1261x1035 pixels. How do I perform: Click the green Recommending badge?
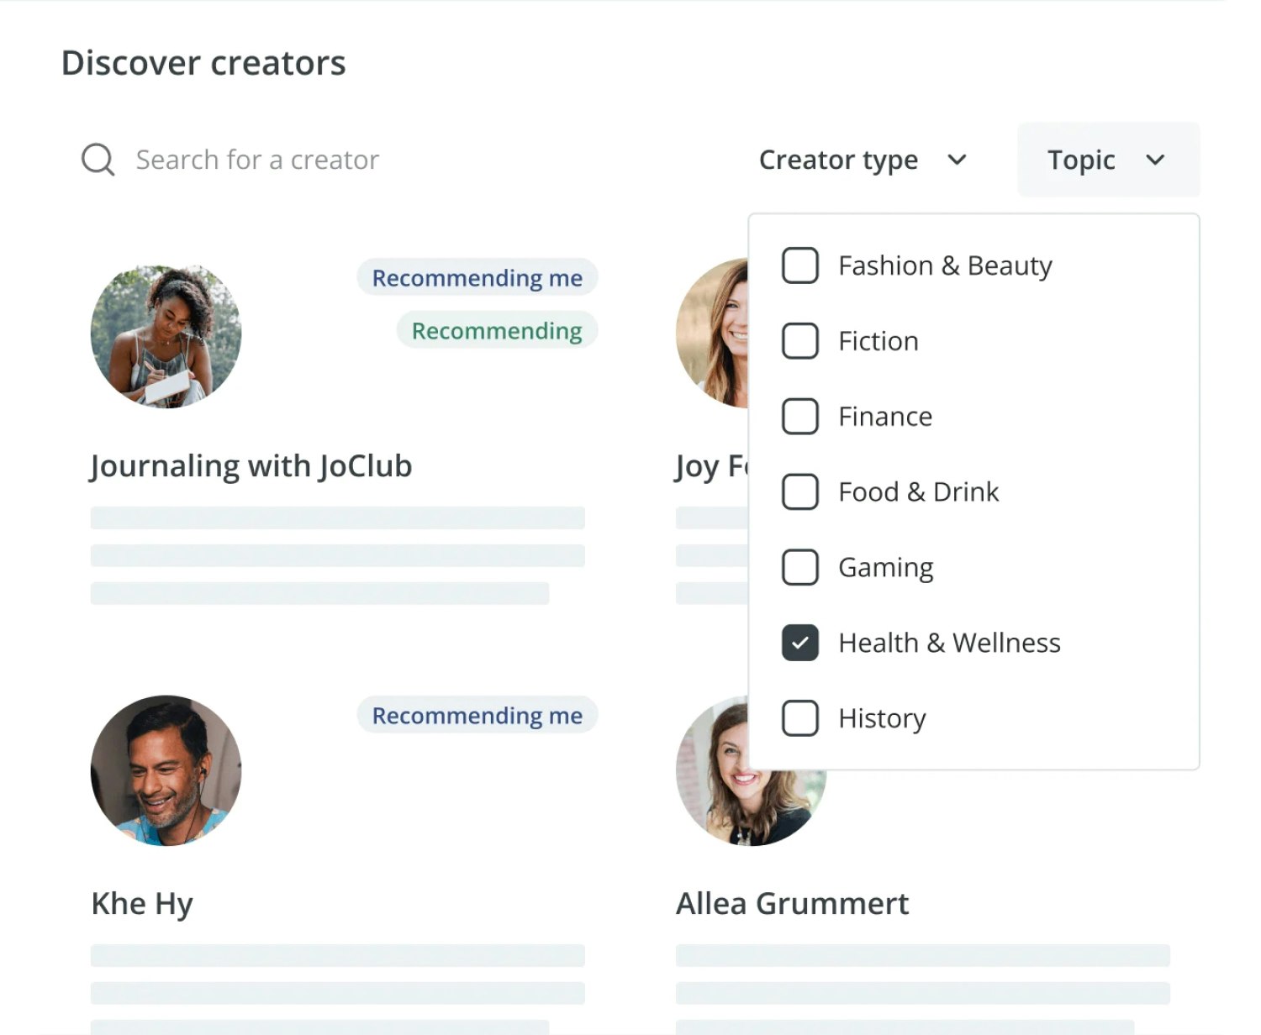pyautogui.click(x=496, y=331)
